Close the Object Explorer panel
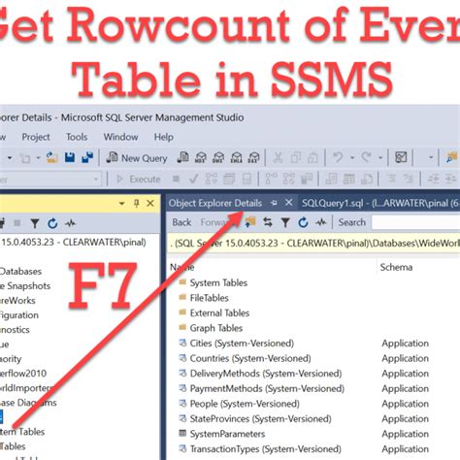460x460 pixels. pos(150,203)
